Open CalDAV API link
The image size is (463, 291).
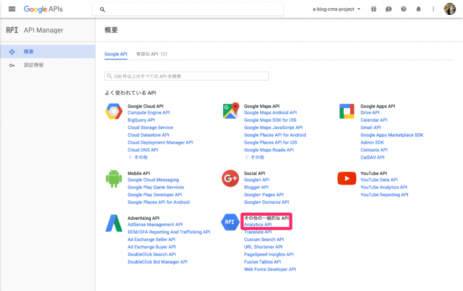pos(372,158)
